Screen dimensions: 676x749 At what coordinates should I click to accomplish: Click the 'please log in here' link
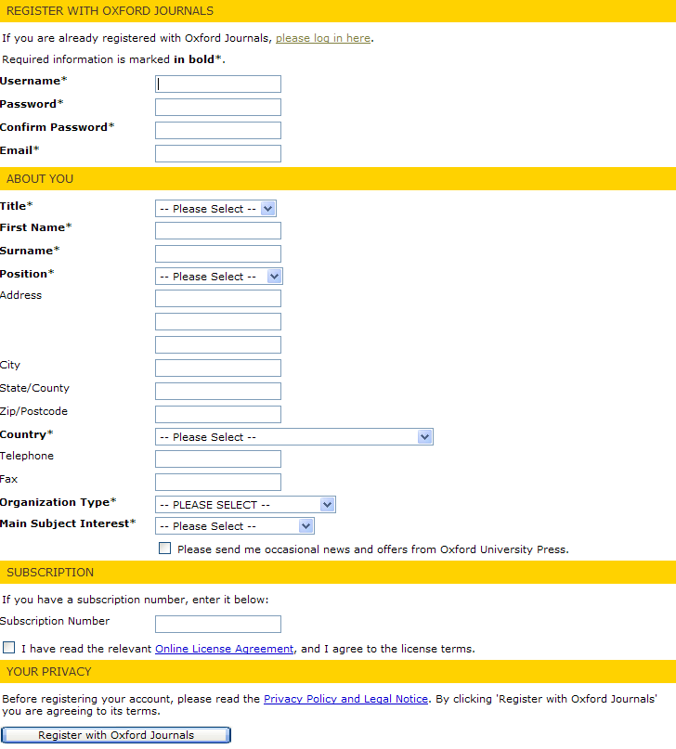point(323,38)
